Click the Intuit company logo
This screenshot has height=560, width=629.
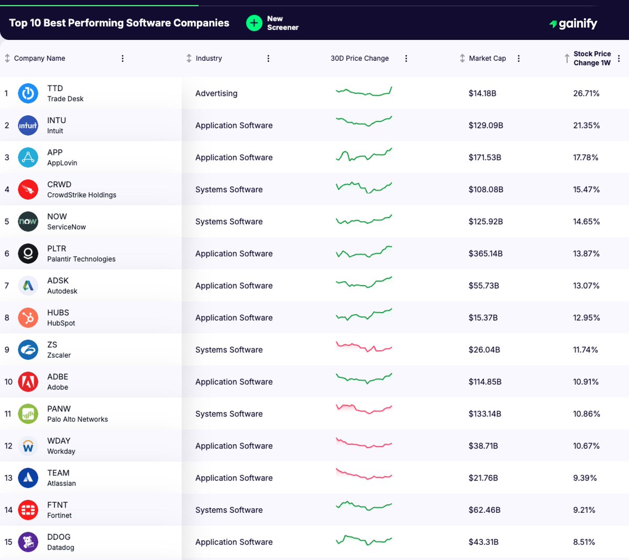point(28,125)
